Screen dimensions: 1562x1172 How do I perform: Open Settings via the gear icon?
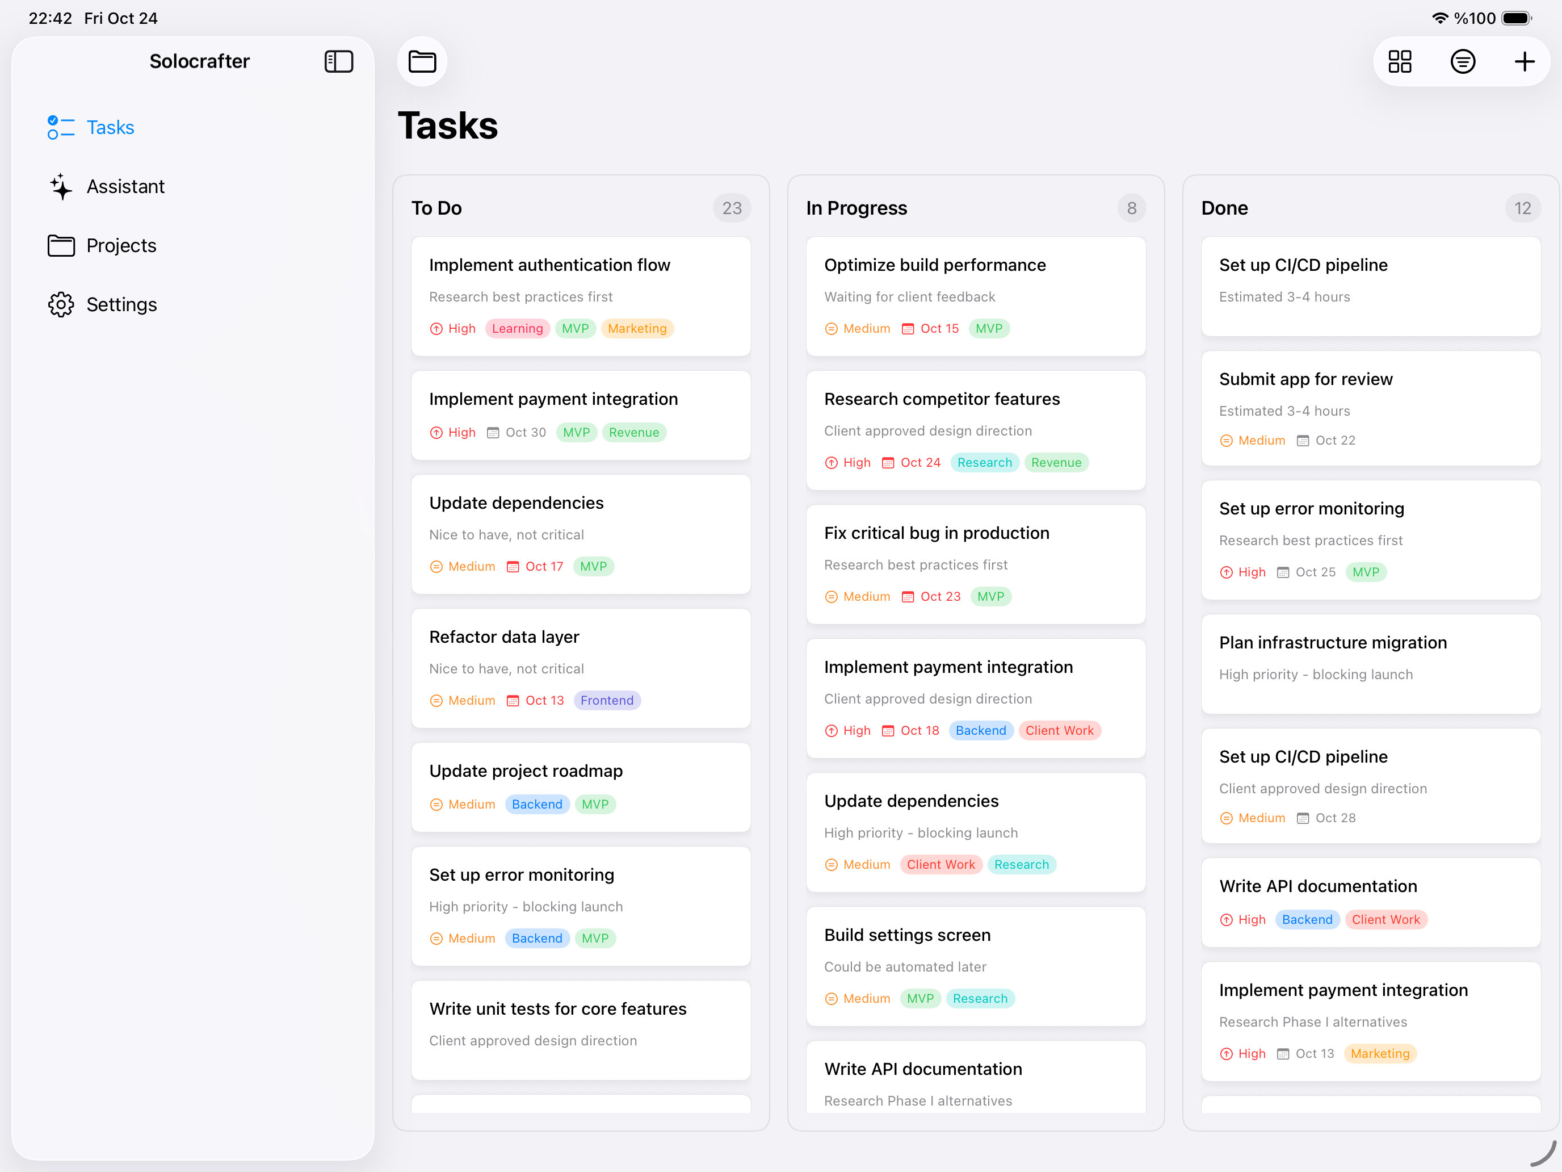coord(61,304)
